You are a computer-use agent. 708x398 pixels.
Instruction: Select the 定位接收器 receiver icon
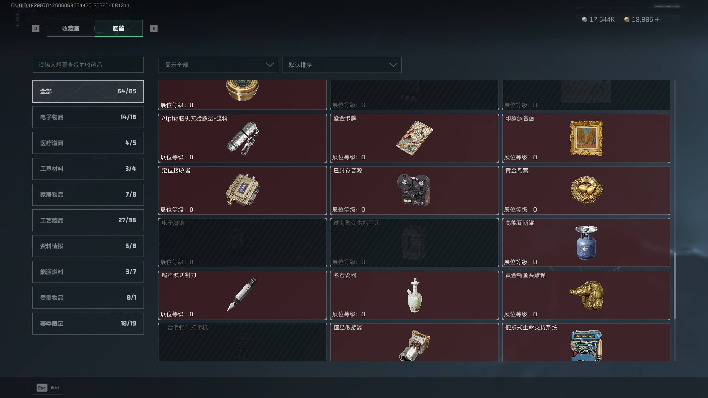point(242,190)
